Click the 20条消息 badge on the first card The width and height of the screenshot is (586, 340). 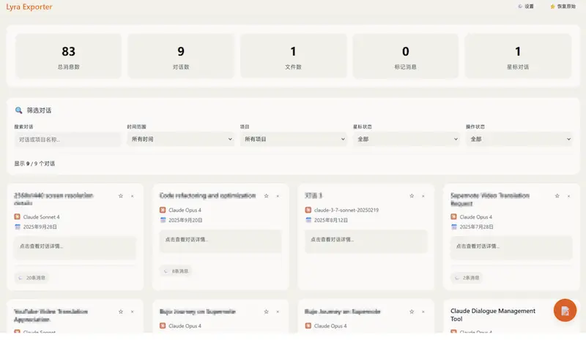[32, 278]
